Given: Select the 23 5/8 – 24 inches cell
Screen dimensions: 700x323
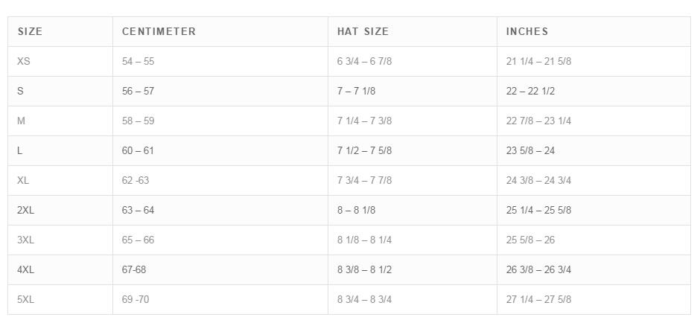Looking at the screenshot, I should [530, 150].
